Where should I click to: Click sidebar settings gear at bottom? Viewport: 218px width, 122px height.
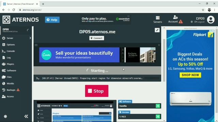click(5, 117)
